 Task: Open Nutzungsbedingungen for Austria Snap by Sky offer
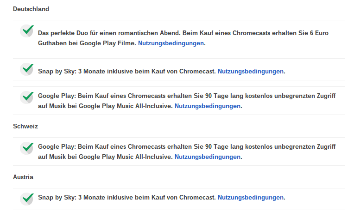point(251,198)
